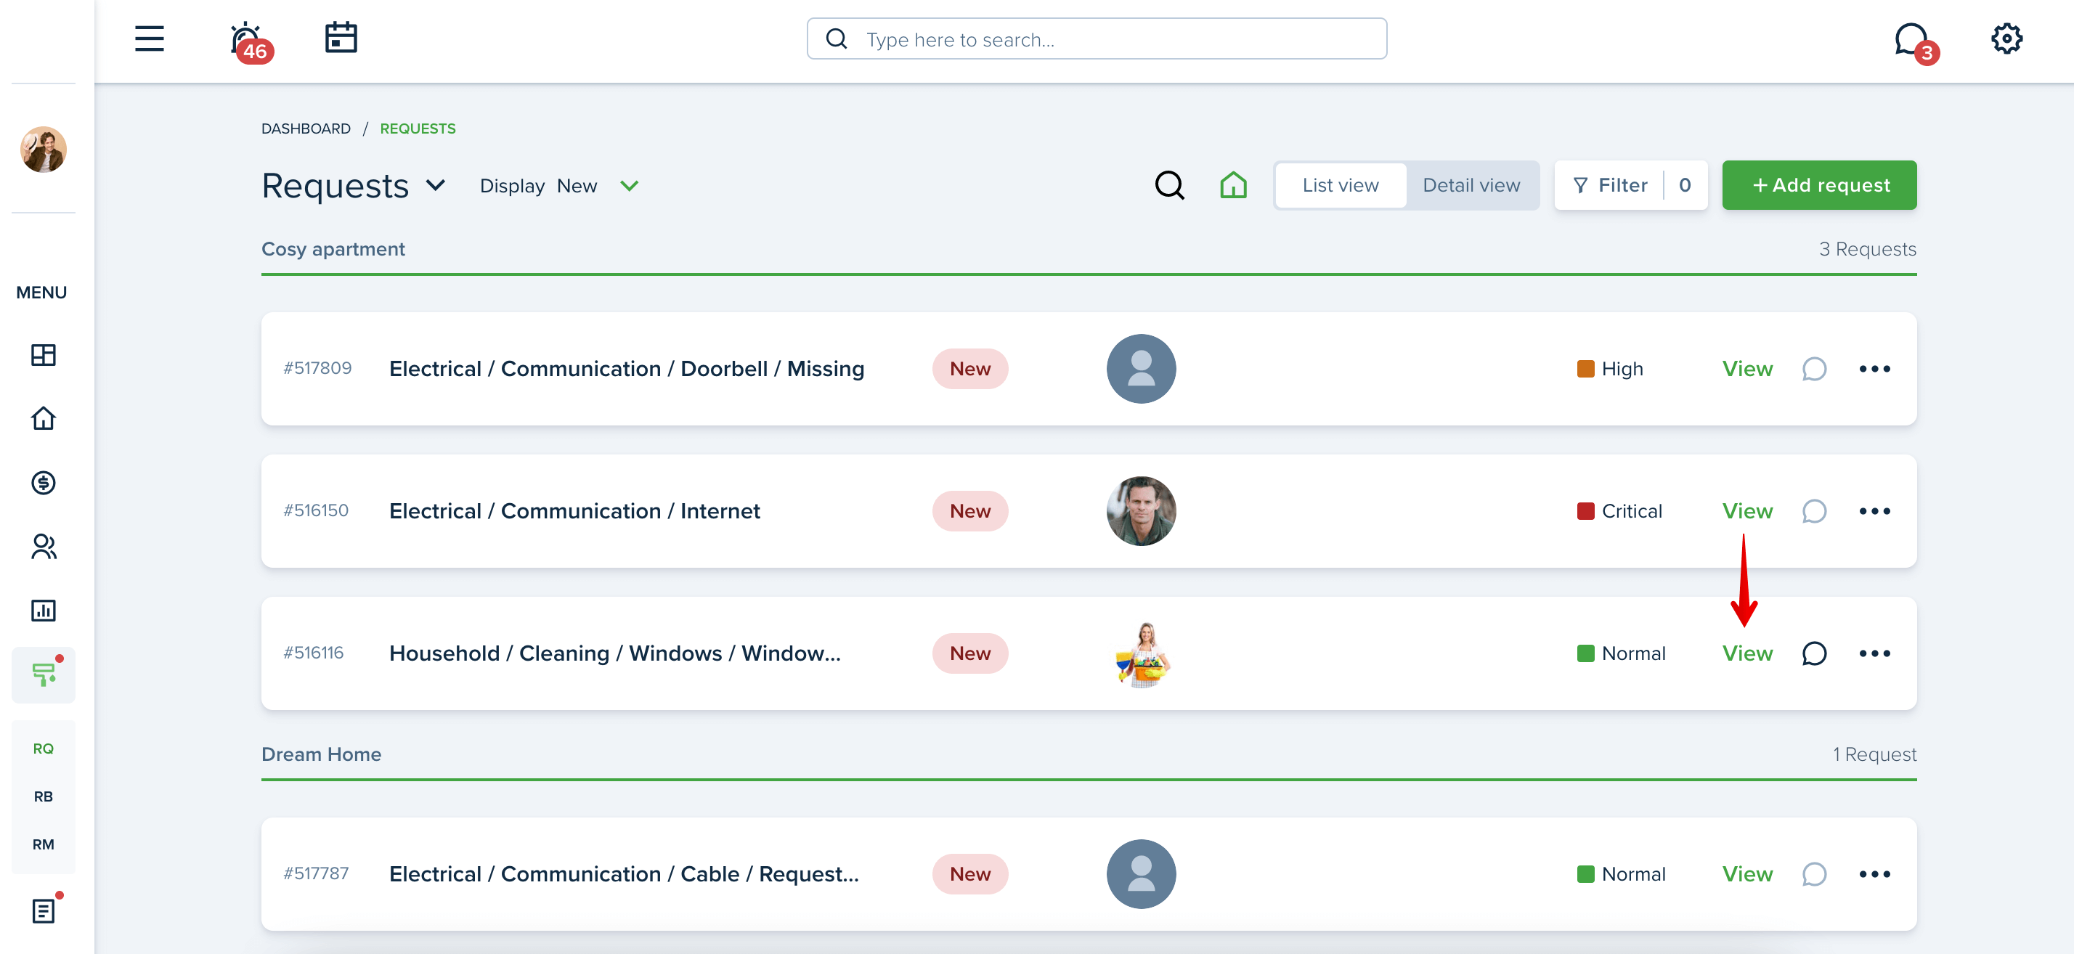Open more options for request #516116
Screen dimensions: 2074x954
[x=1874, y=653]
